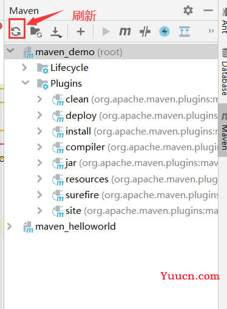Select the jar plugin row
227x309 pixels.
(111, 163)
